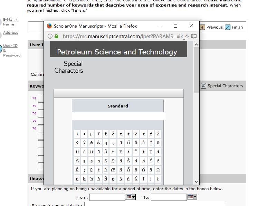Insert lowercase ŭ with breve

click(x=158, y=143)
